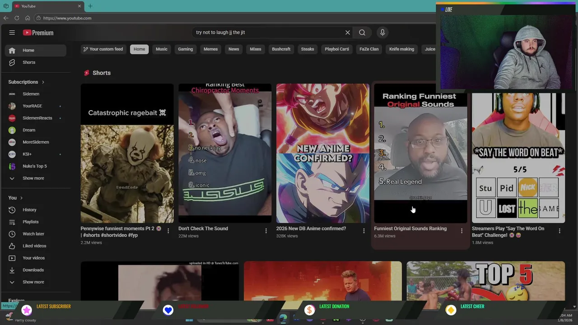Open options for Don't Check The Sound
This screenshot has width=578, height=325.
pyautogui.click(x=266, y=231)
